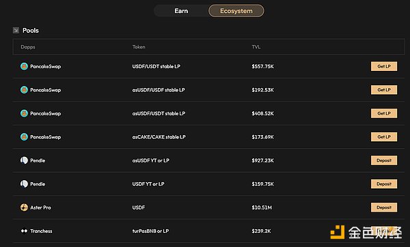Click the Token column header
Screen dimensions: 410x247
pos(139,47)
